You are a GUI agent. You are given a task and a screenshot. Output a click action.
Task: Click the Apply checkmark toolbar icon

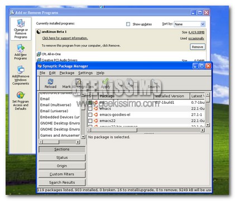coord(105,82)
